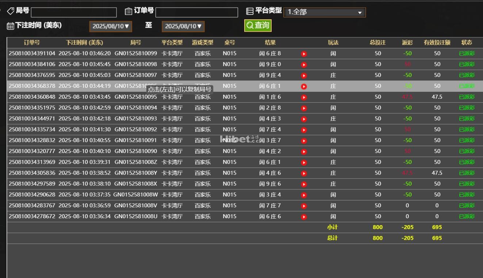Click replay icon in 03:41:30 row
The height and width of the screenshot is (278, 483).
click(304, 130)
